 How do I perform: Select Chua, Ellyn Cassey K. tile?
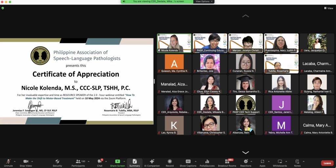(x=210, y=84)
